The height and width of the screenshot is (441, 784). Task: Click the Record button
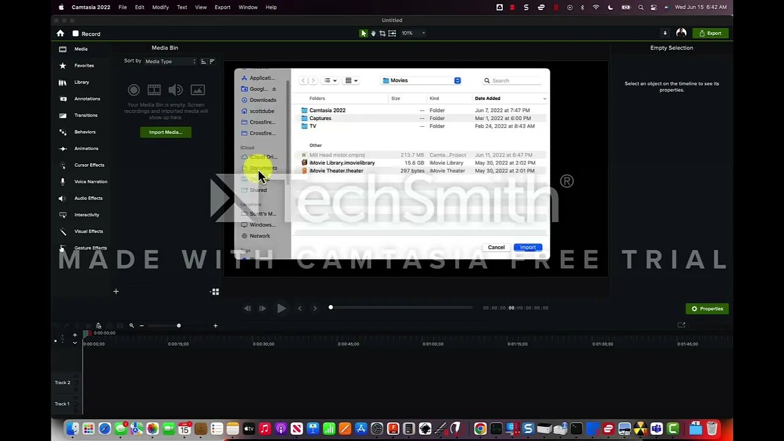(86, 34)
